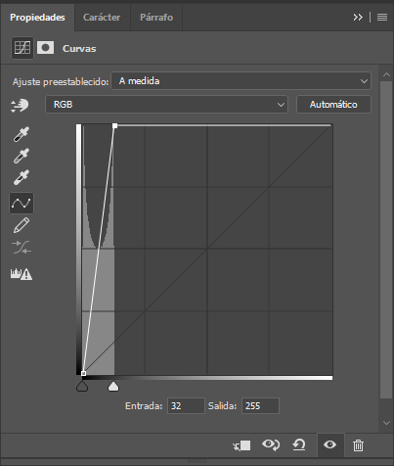The width and height of the screenshot is (394, 466).
Task: Pick the gray point eyedropper
Action: point(22,156)
